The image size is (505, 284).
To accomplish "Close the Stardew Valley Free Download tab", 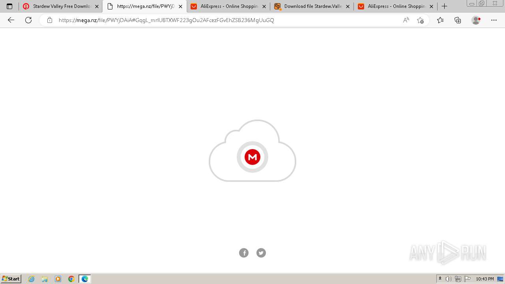I will [x=97, y=6].
